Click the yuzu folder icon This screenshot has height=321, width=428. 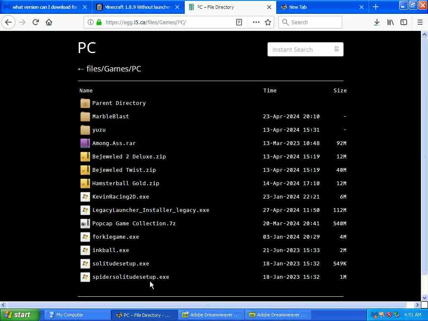pos(85,130)
